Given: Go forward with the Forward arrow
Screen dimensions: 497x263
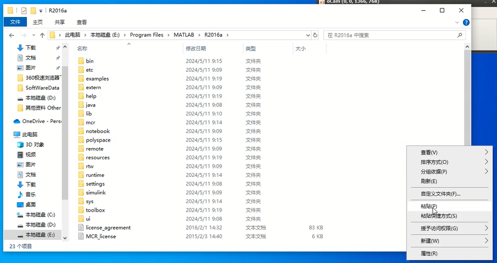Looking at the screenshot, I should tap(24, 35).
